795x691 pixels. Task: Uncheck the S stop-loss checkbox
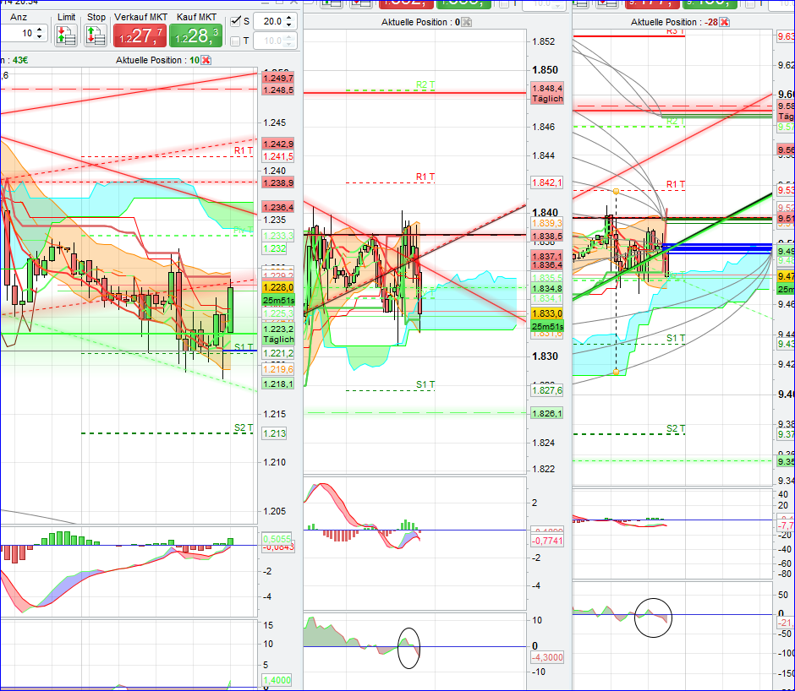pyautogui.click(x=234, y=21)
